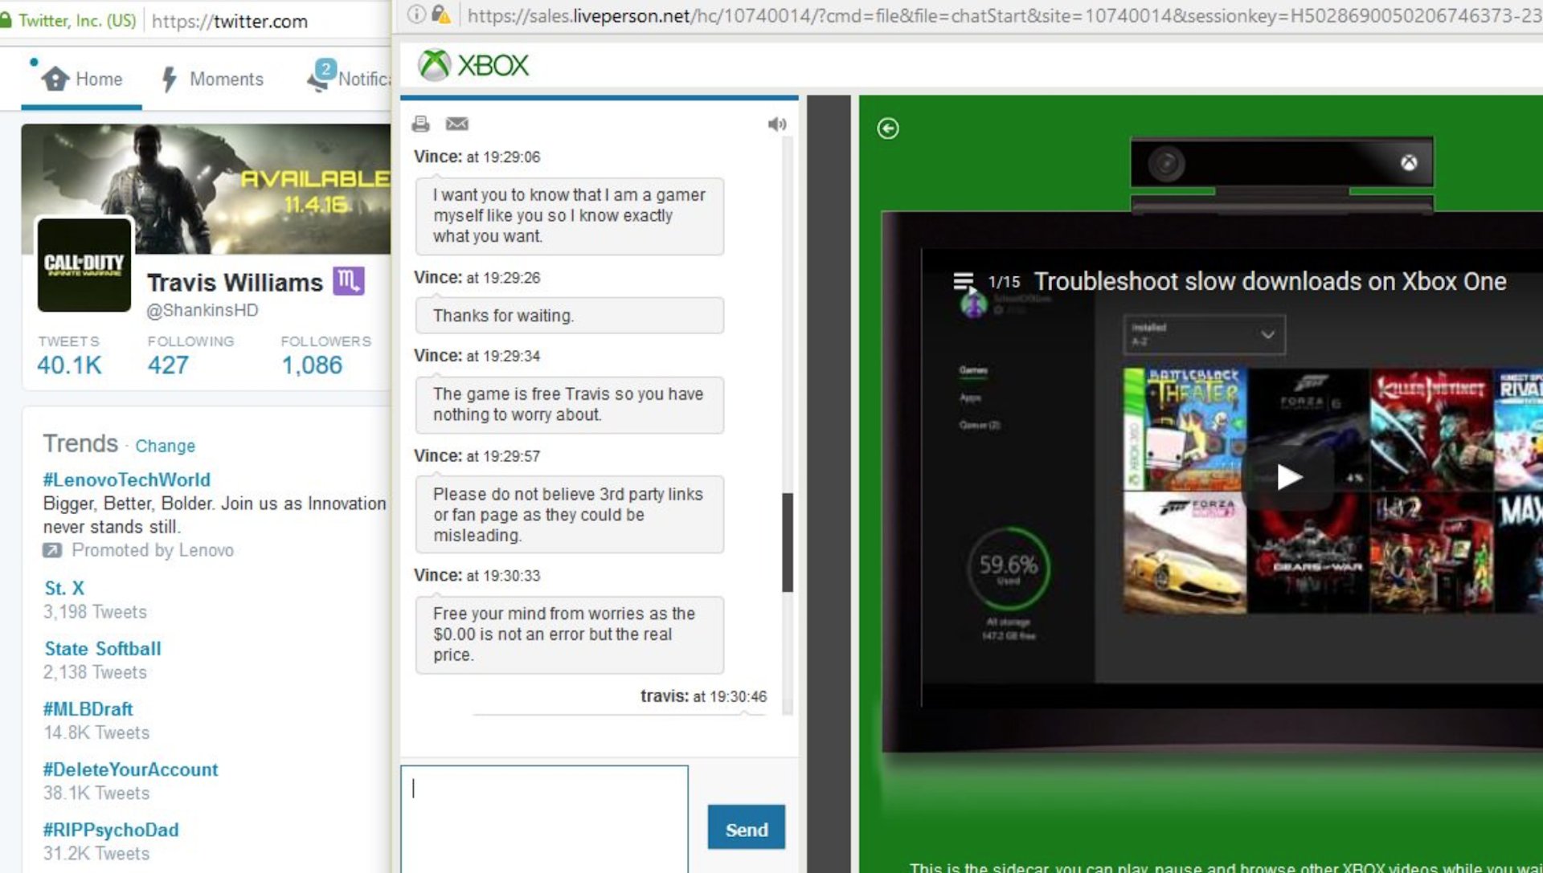Click the page info icon in address bar
Image resolution: width=1543 pixels, height=873 pixels.
415,14
